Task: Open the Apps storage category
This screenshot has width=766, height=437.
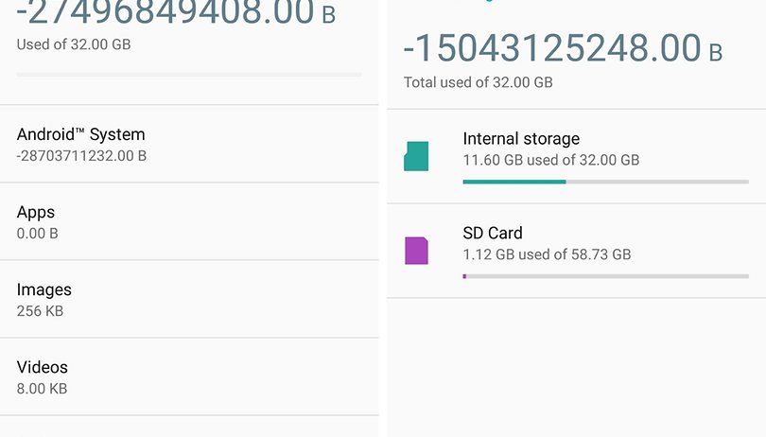Action: pos(189,222)
